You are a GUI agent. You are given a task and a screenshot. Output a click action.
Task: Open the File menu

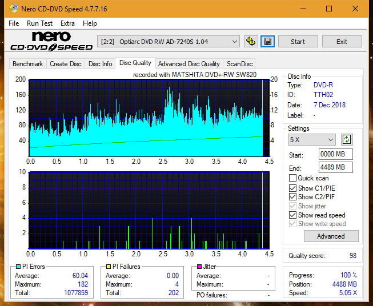pos(14,23)
